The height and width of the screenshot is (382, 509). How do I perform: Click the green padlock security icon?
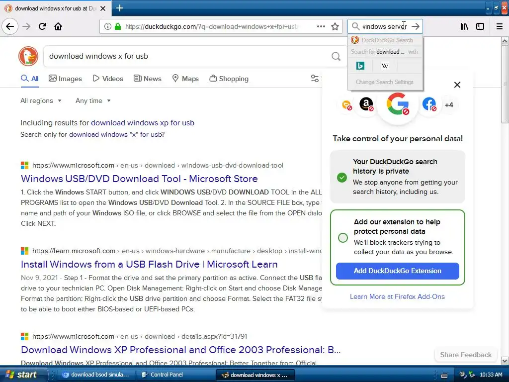click(118, 26)
